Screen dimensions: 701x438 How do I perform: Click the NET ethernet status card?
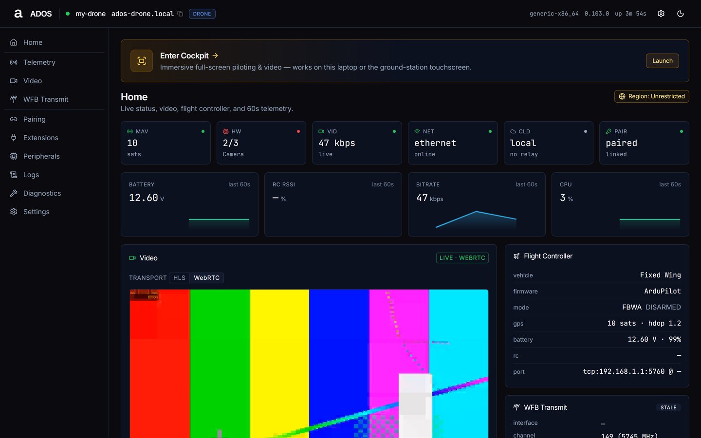(453, 143)
